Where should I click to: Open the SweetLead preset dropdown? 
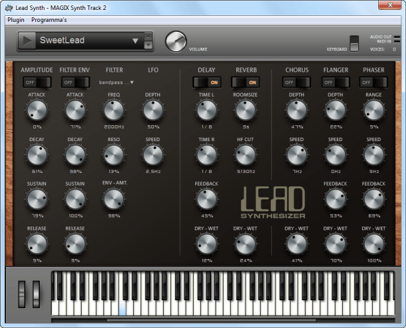[135, 40]
